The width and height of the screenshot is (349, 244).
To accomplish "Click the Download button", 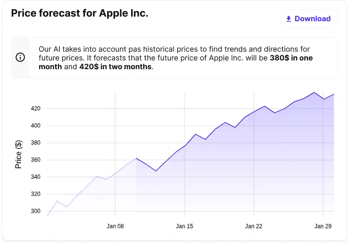I will click(x=308, y=19).
